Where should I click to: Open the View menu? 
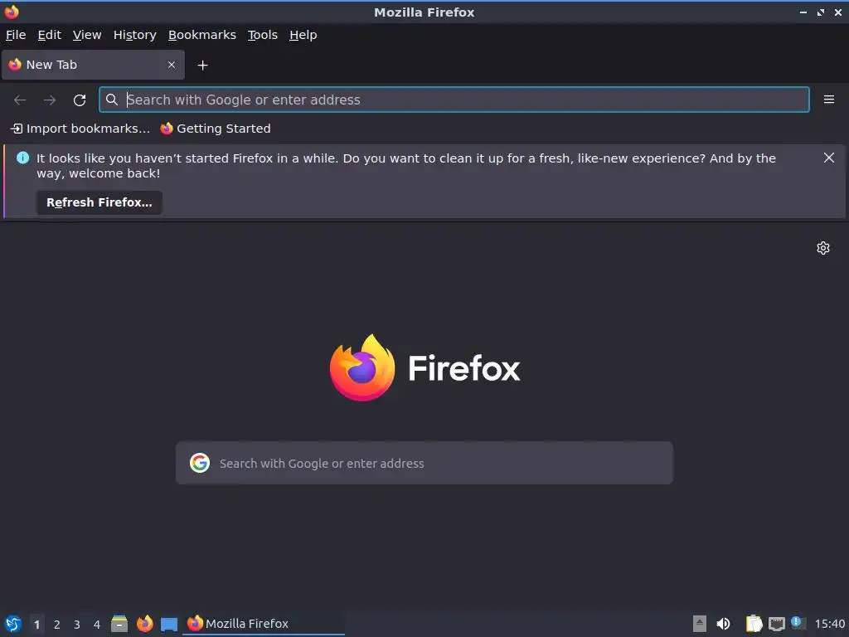[87, 35]
